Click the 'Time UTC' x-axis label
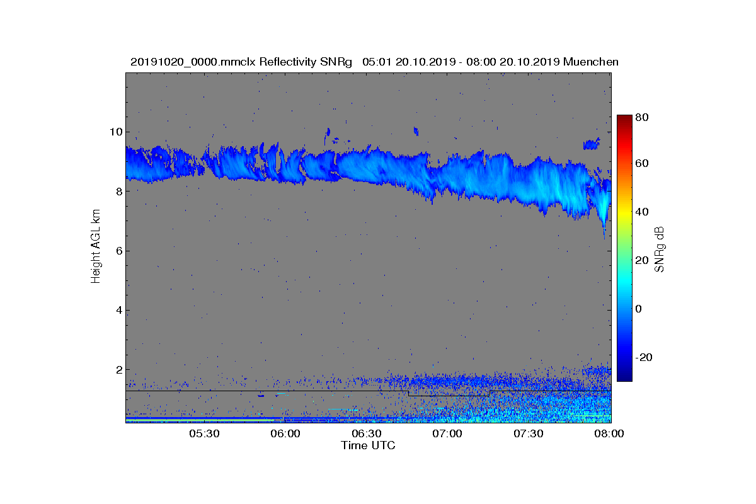 (368, 445)
